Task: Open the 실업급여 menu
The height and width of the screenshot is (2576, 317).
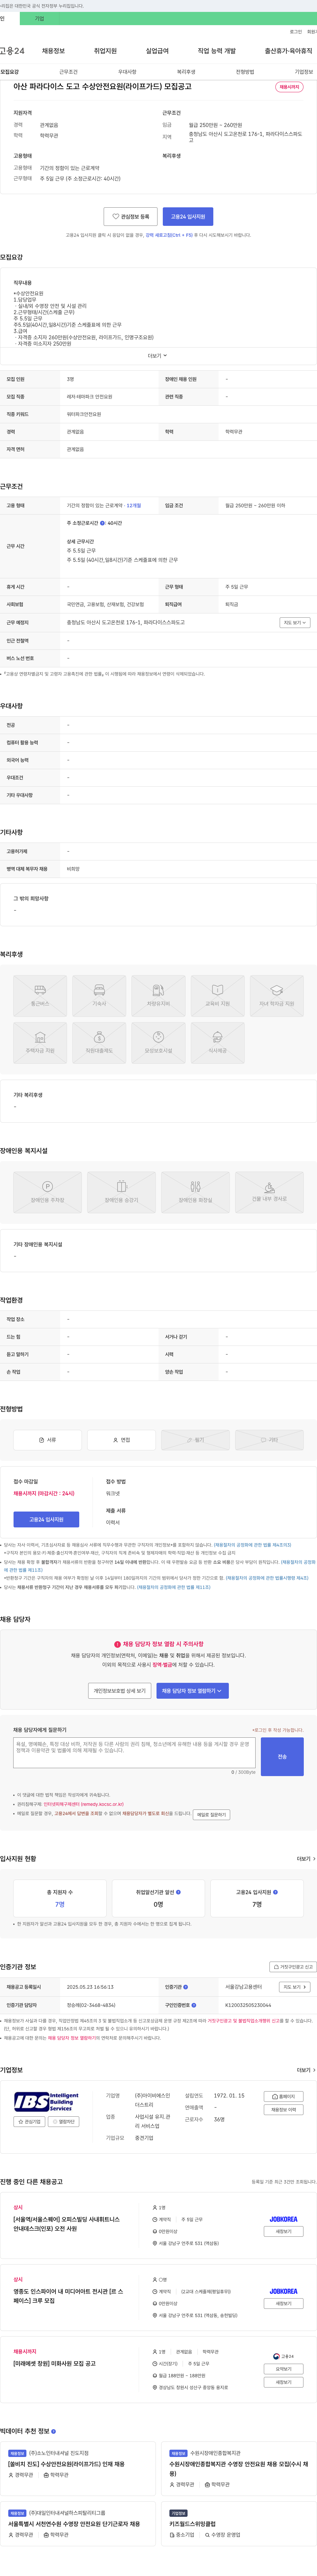Action: pos(157,51)
